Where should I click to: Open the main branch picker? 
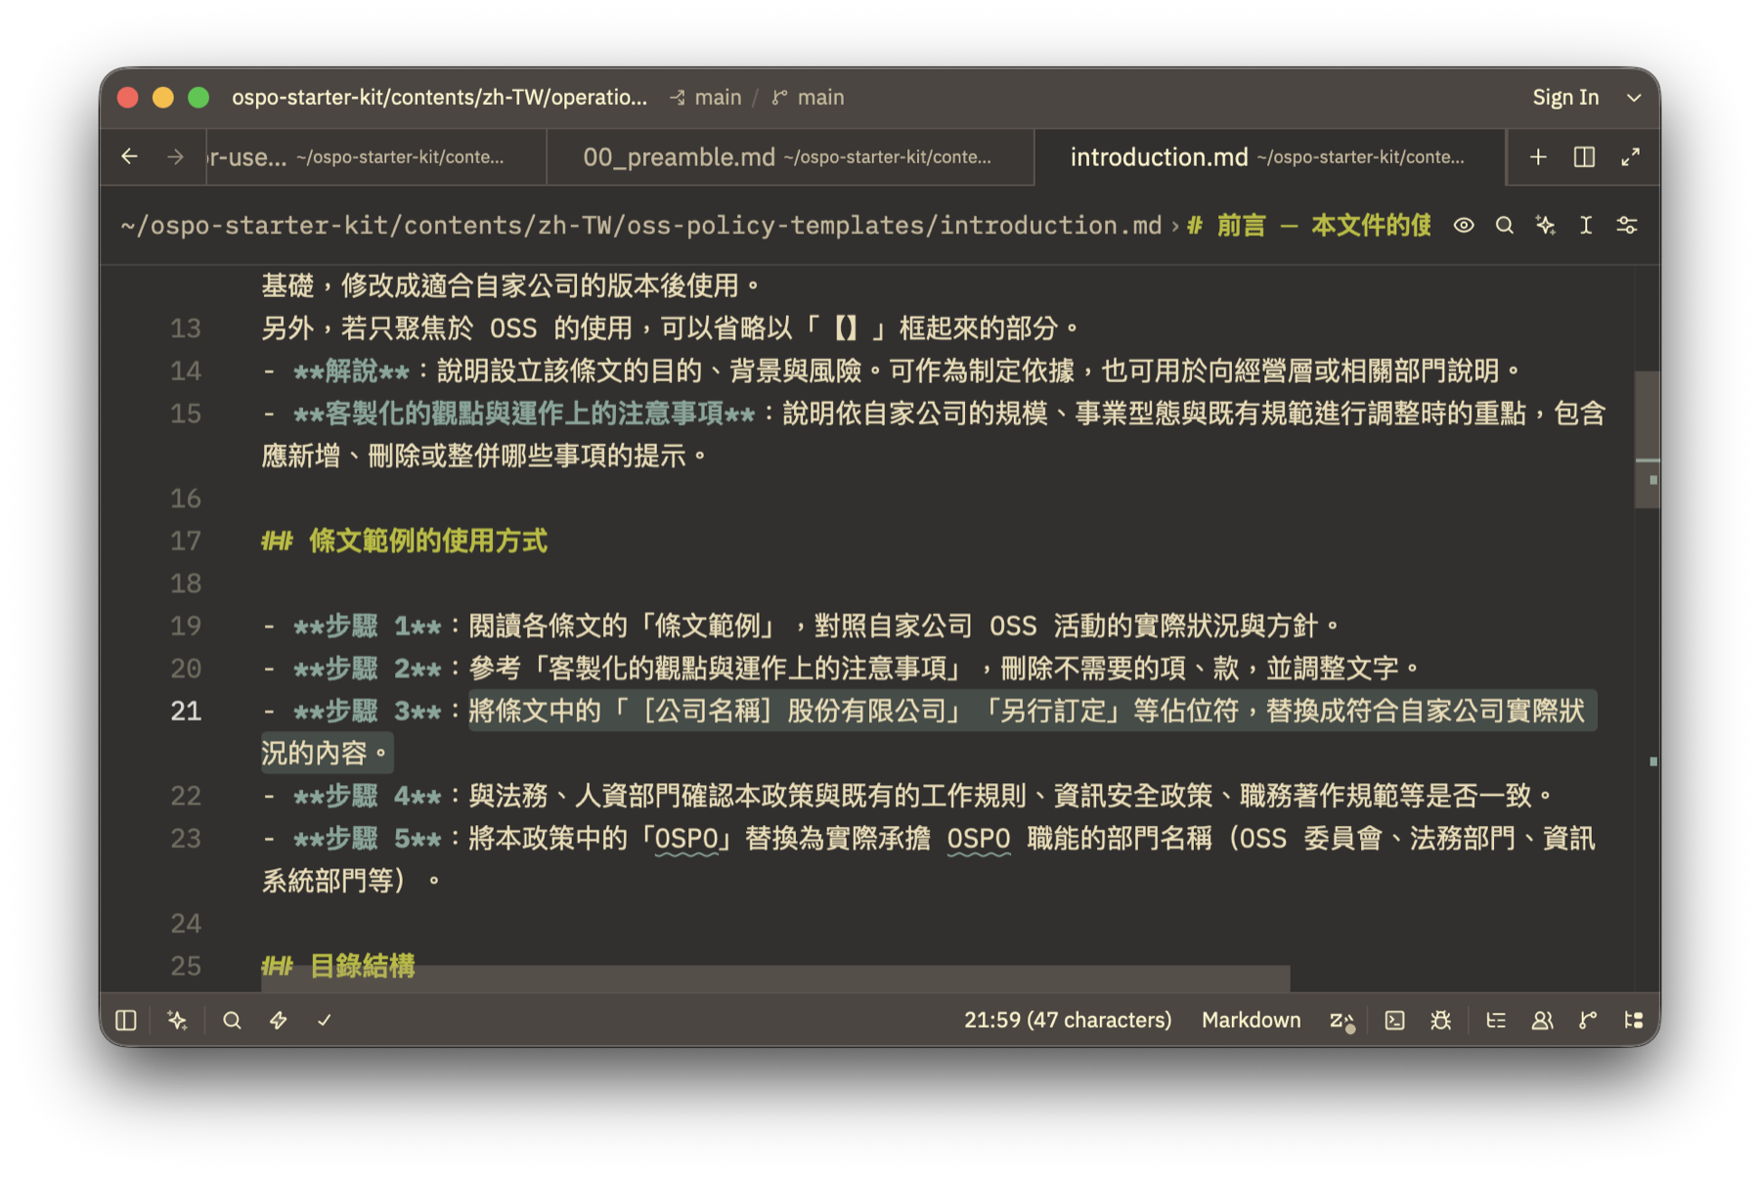808,97
